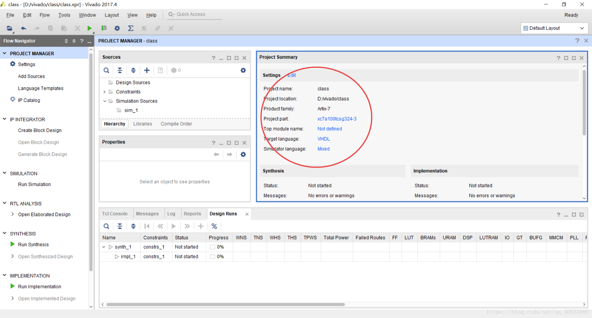
Task: Click Not defined top module link
Action: pos(330,129)
